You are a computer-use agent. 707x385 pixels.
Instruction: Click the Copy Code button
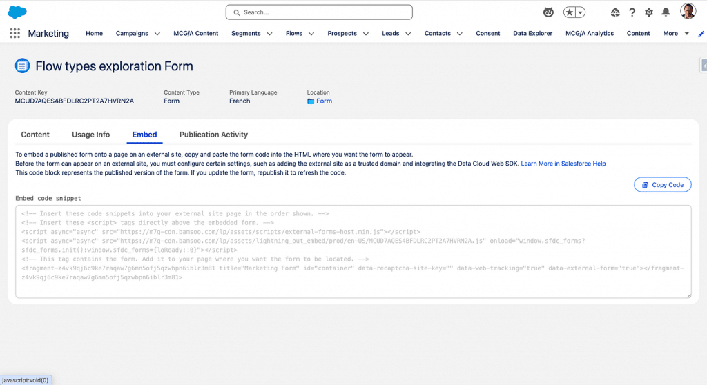coord(662,185)
